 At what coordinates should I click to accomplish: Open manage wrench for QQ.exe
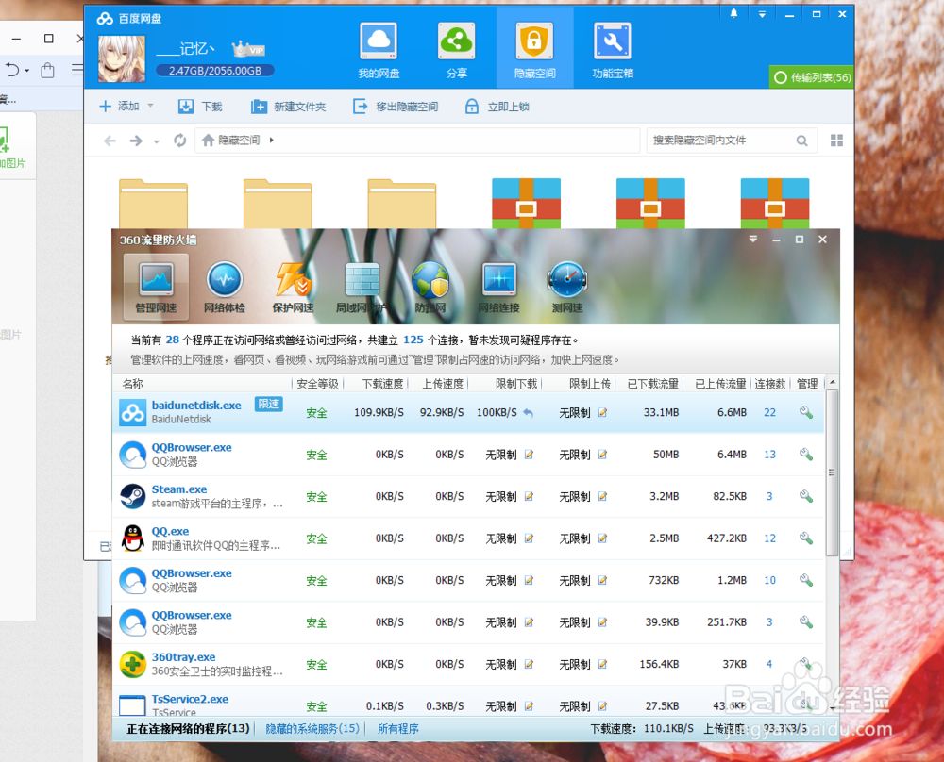coord(805,538)
